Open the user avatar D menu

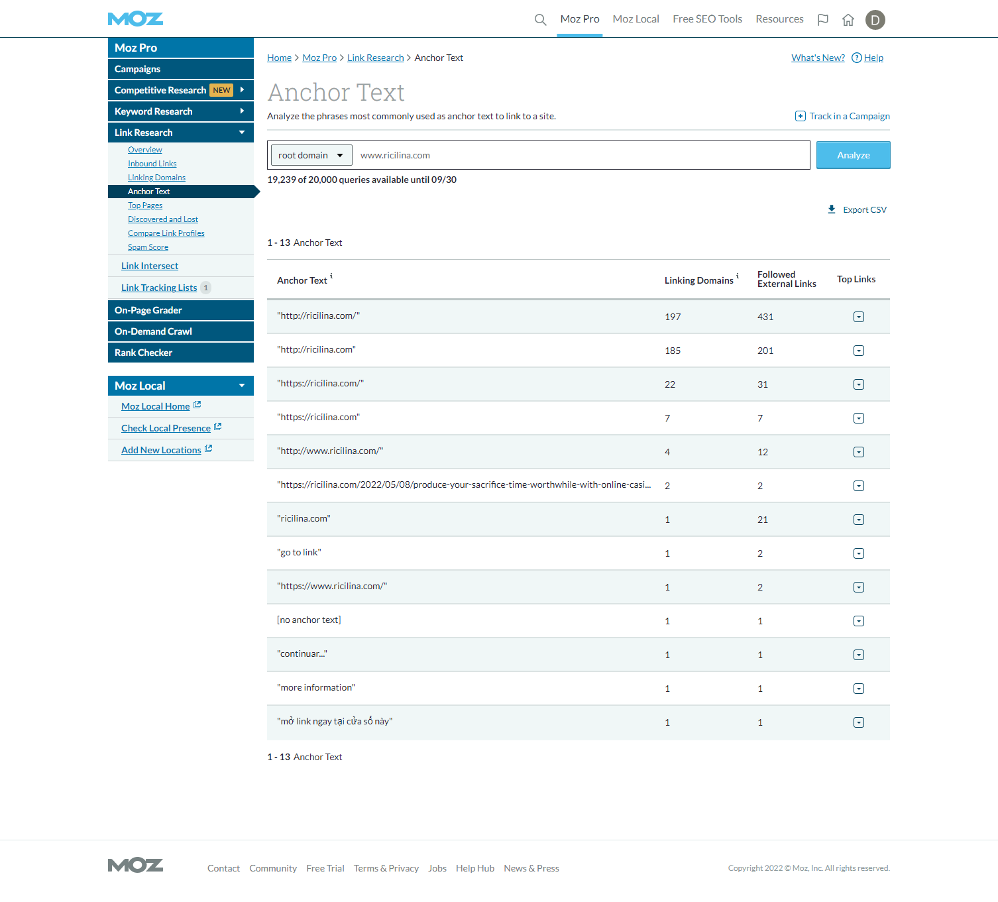pos(875,20)
